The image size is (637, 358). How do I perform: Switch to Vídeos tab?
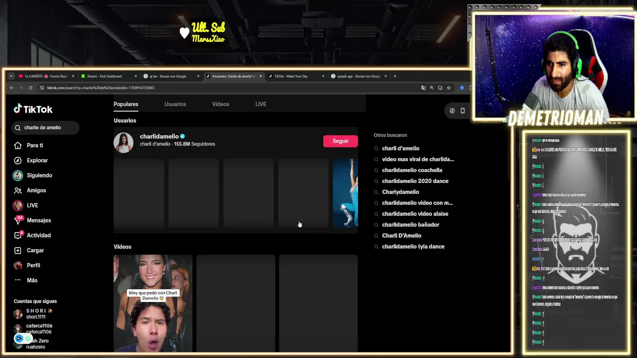click(x=220, y=104)
